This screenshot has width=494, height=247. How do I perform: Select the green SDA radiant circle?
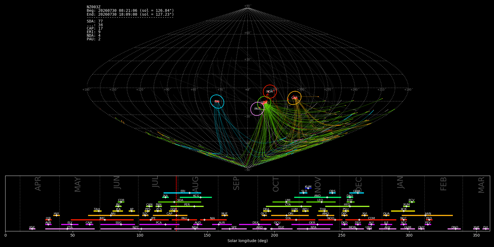(x=264, y=103)
